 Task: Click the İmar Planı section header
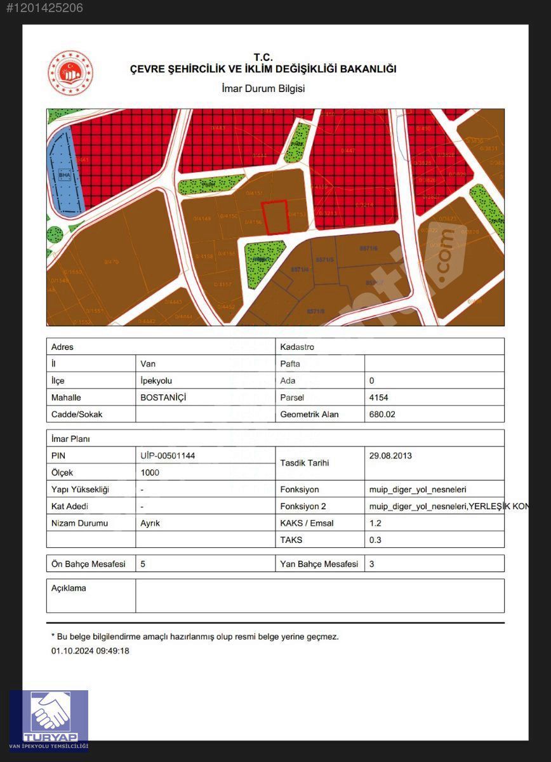pos(70,438)
